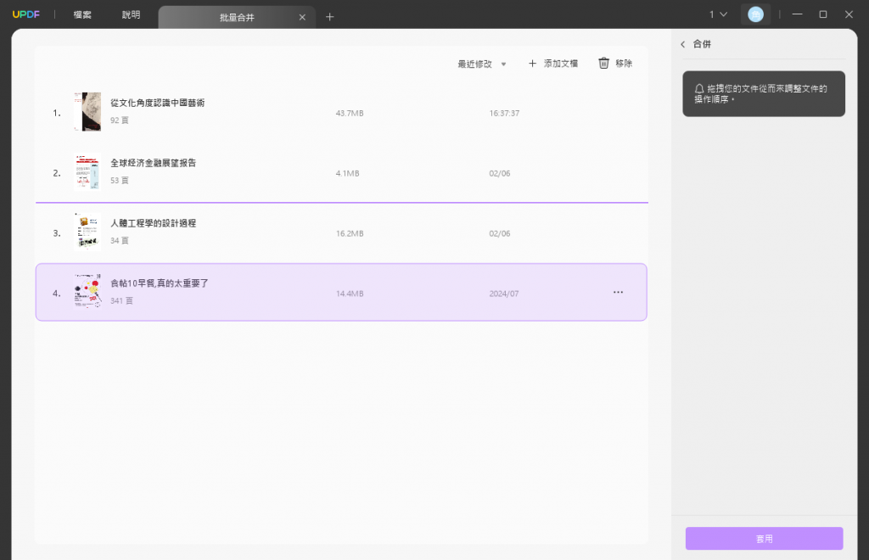Minimize the UPDF window
Screen dimensions: 869x560
797,14
